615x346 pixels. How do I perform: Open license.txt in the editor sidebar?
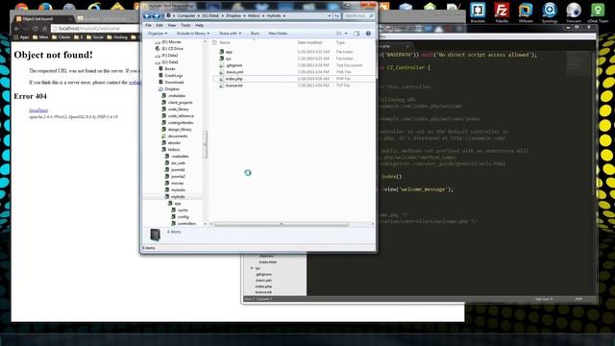pyautogui.click(x=263, y=292)
